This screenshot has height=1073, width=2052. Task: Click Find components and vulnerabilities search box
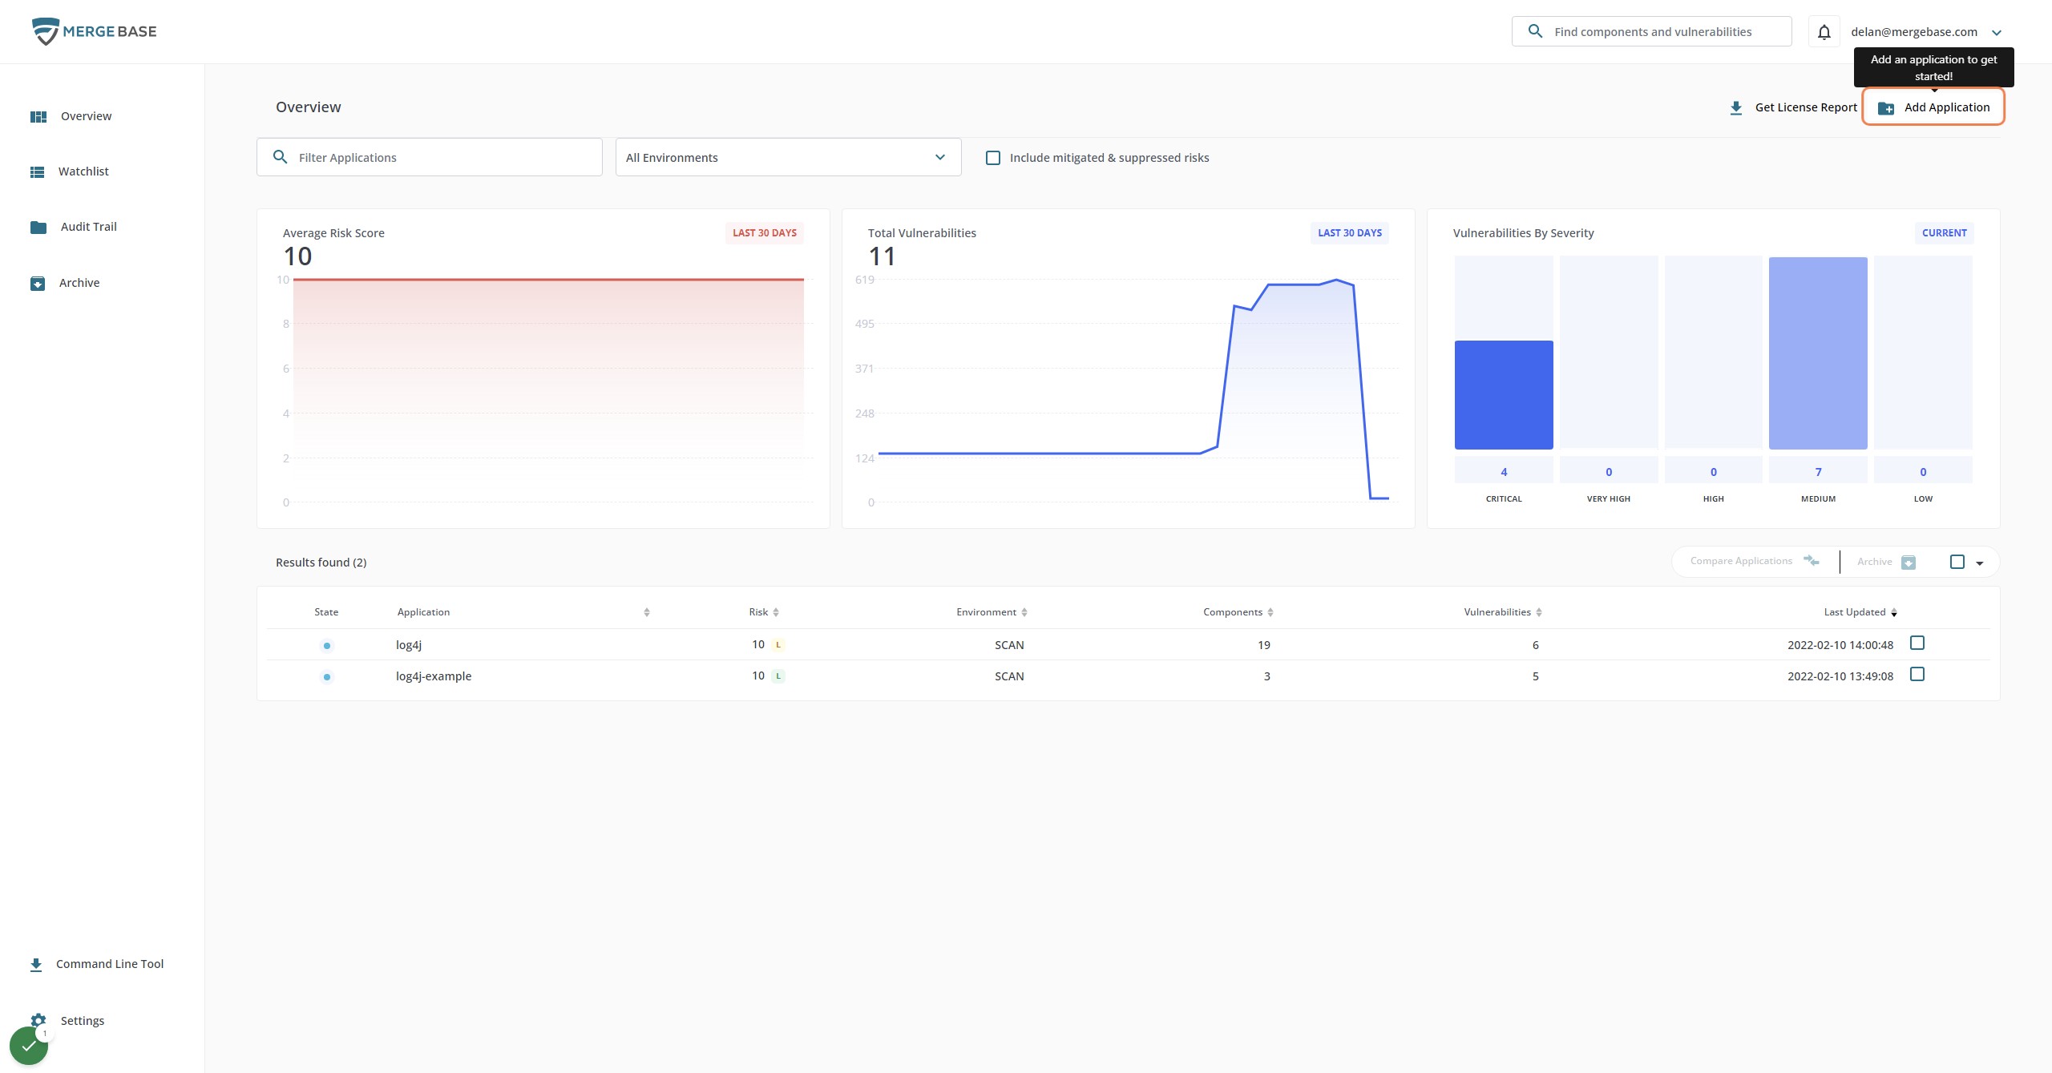(x=1652, y=31)
